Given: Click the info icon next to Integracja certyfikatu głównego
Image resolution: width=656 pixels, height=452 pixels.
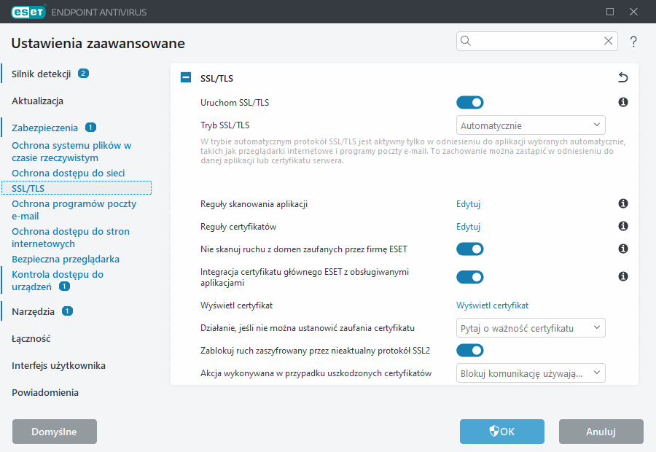Looking at the screenshot, I should [x=623, y=277].
